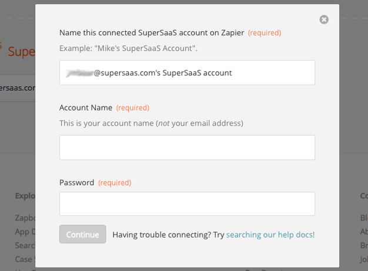Open the partially visible About link at right
This screenshot has height=271, width=368.
[364, 232]
